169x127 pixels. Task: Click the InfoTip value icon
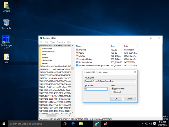point(77,56)
